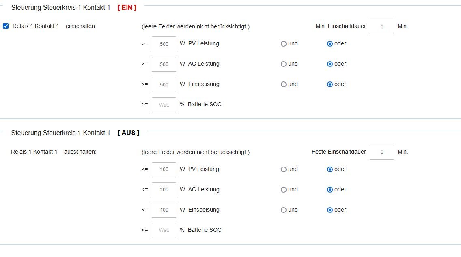The width and height of the screenshot is (461, 257).
Task: Select 'und' for Einspeisung in EIN section
Action: [284, 84]
